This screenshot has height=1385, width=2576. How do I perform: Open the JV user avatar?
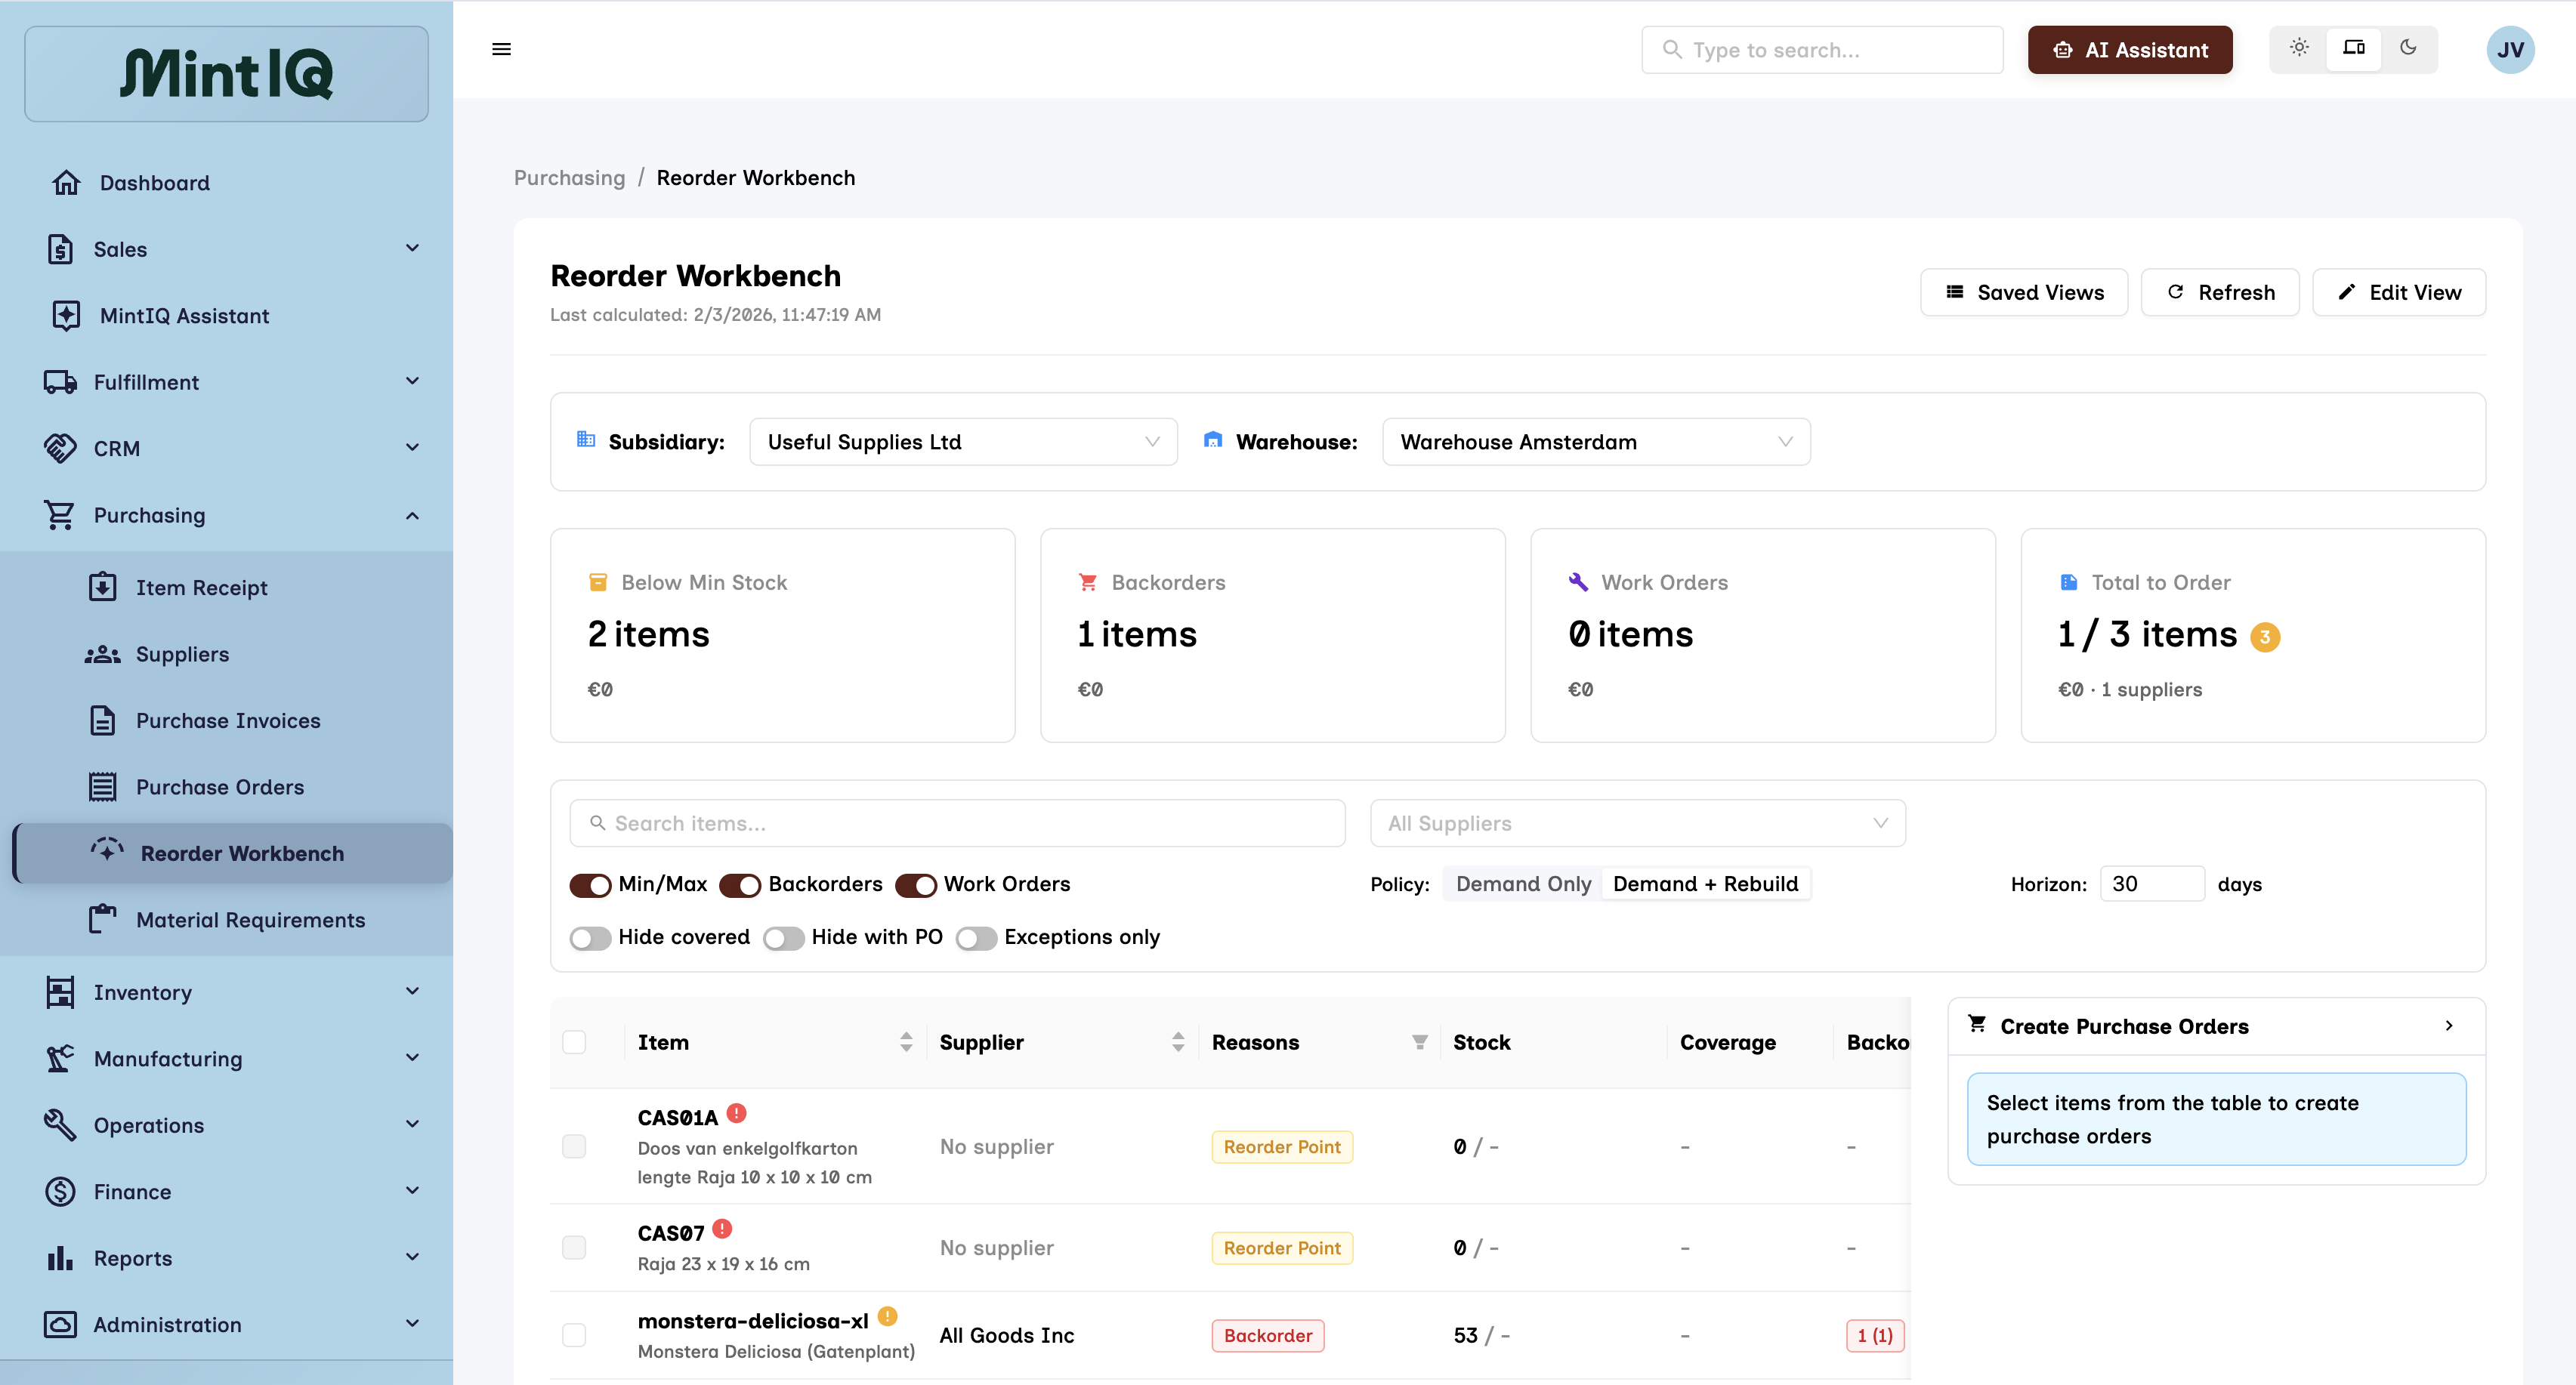pyautogui.click(x=2510, y=49)
